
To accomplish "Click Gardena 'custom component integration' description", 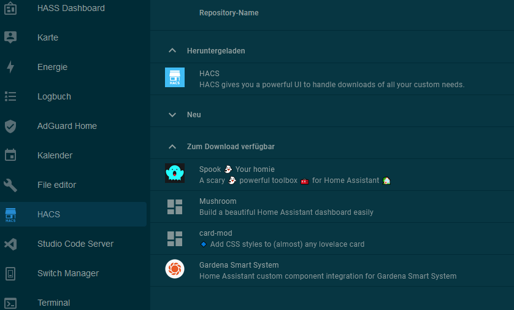I will (x=328, y=276).
